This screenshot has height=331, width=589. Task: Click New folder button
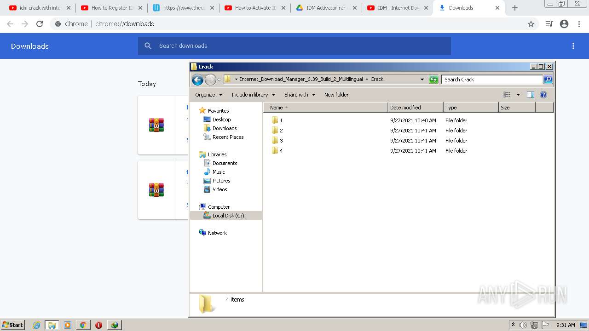pos(336,95)
